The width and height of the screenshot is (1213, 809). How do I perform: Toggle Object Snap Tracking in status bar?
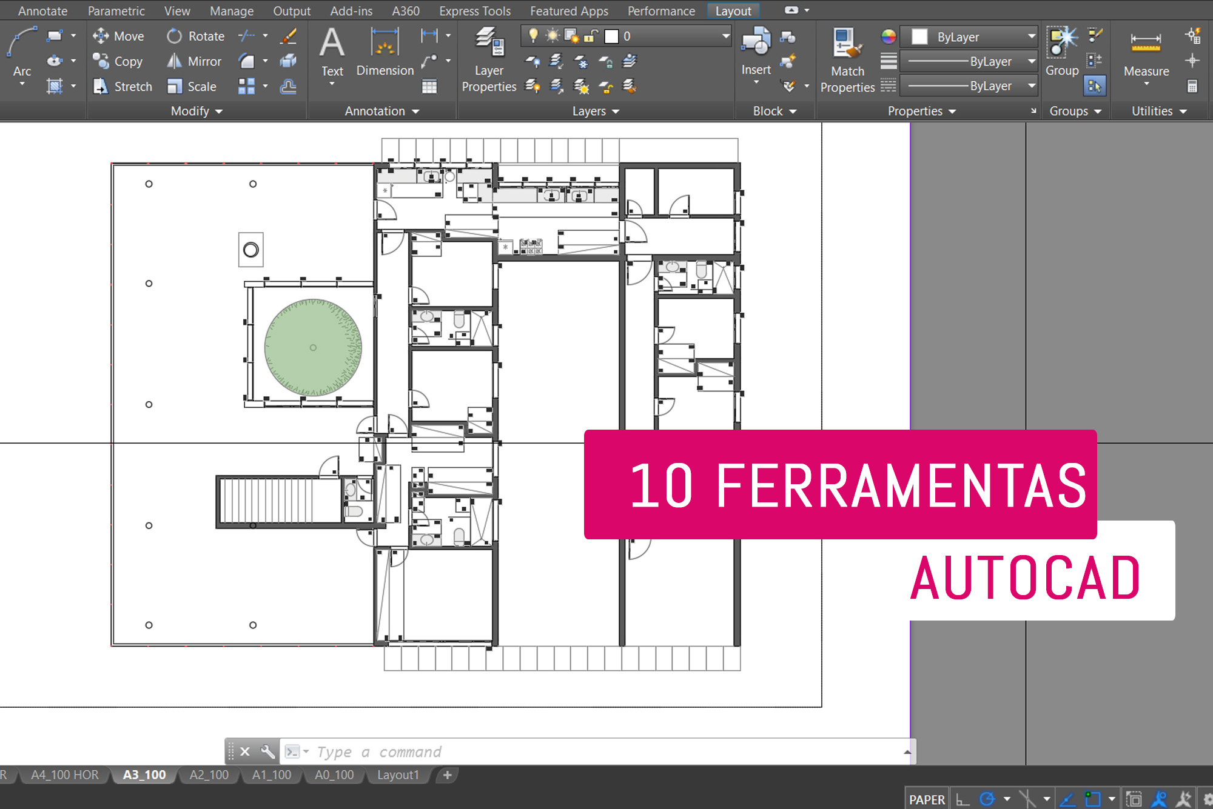1068,799
